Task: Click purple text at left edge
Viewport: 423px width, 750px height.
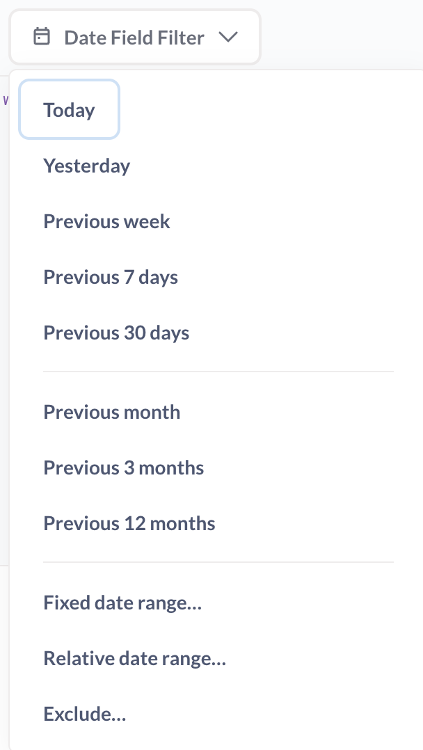Action: tap(6, 100)
